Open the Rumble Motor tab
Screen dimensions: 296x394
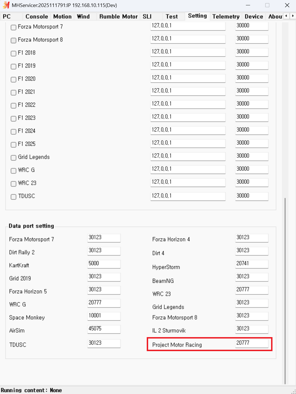(118, 17)
